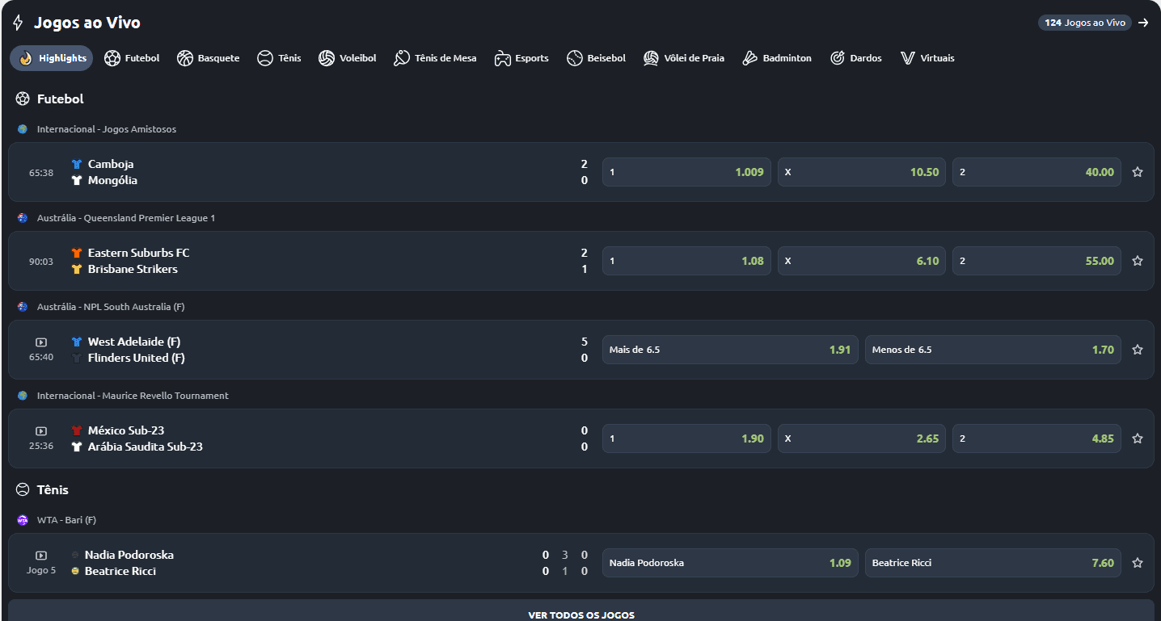The height and width of the screenshot is (621, 1161).
Task: Open the Maurice Revello Tournament league link
Action: pyautogui.click(x=133, y=396)
